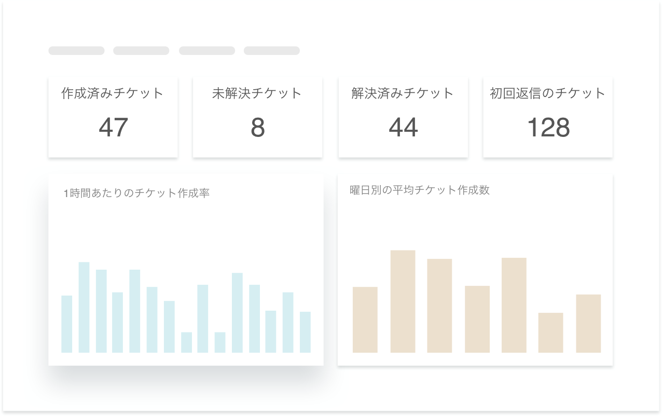The width and height of the screenshot is (663, 417).
Task: Click the number 47 in created tickets
Action: coord(113,128)
